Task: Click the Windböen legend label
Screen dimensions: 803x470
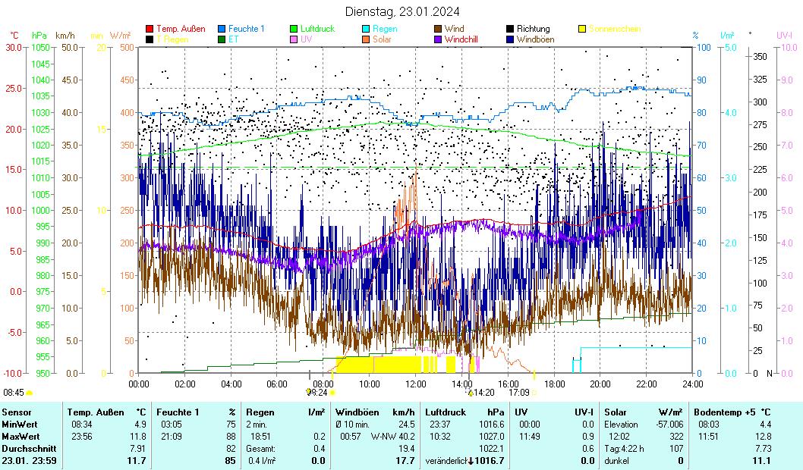Action: [535, 39]
